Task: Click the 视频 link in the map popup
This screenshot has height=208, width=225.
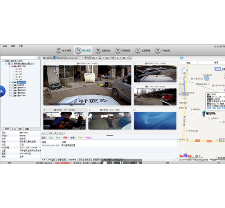Action: click(x=209, y=108)
